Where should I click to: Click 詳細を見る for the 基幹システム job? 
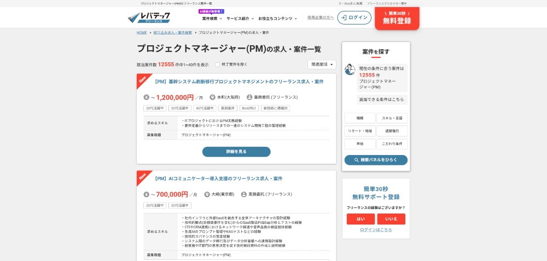coord(236,152)
